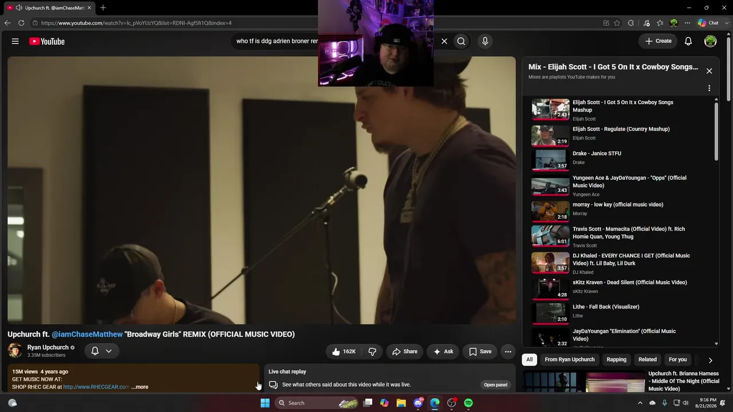Open browser Settings and more ellipsis

point(687,23)
